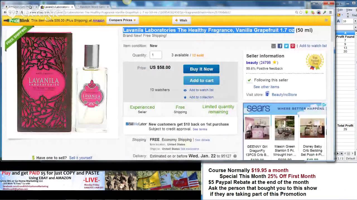Visit the BeautyIncStore link
The image size is (357, 200).
284,95
